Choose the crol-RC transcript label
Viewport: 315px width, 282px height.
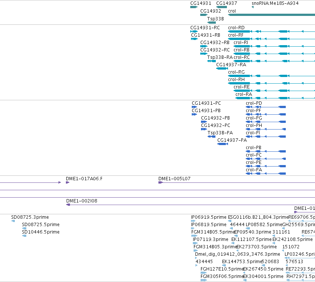click(242, 57)
